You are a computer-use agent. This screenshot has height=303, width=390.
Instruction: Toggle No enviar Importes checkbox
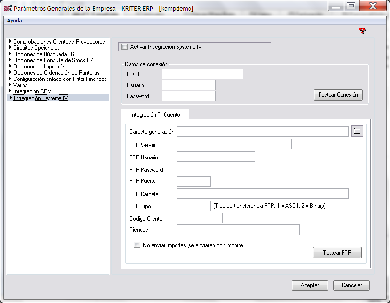[x=137, y=245]
